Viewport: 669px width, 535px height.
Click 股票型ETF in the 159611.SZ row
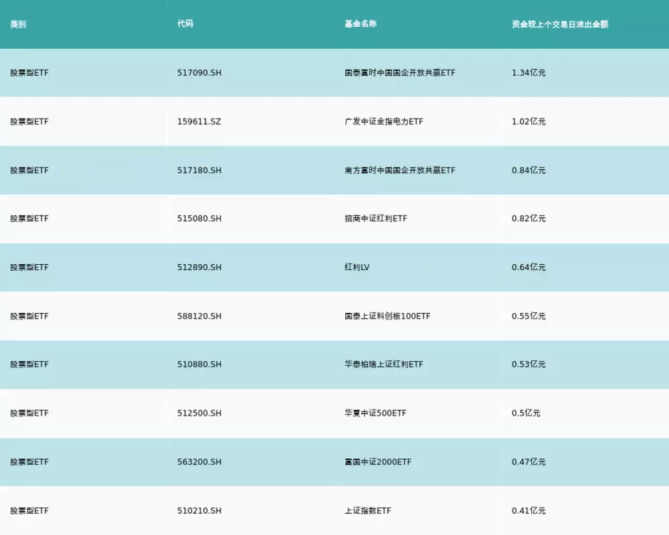click(x=29, y=122)
